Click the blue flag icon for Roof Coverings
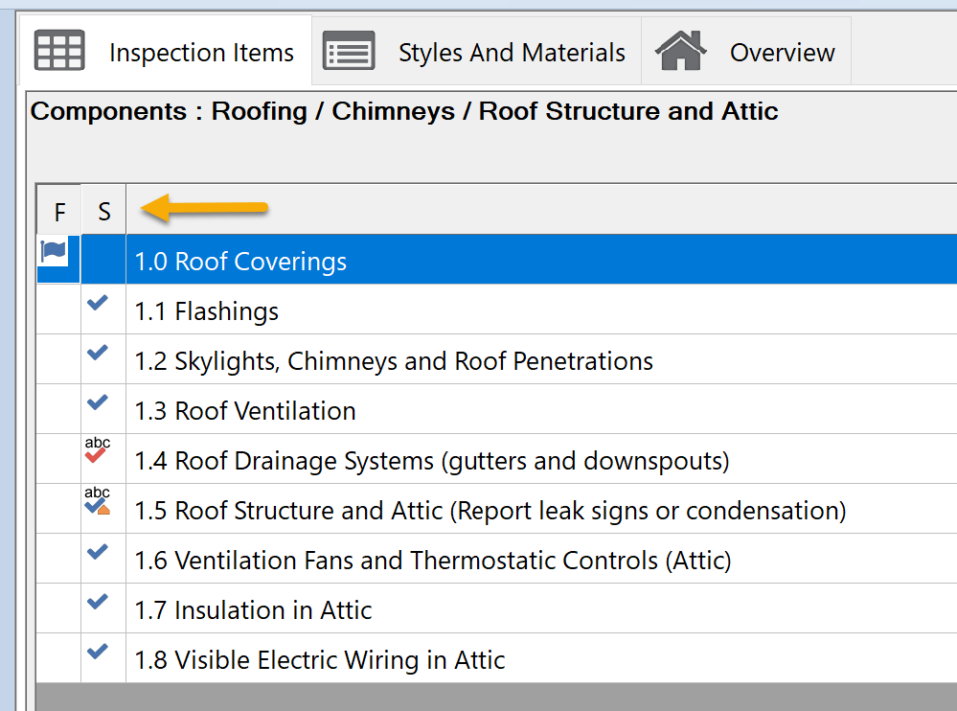 click(x=54, y=252)
